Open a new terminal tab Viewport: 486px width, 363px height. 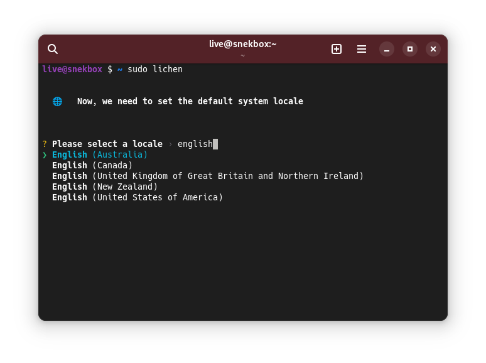point(337,49)
